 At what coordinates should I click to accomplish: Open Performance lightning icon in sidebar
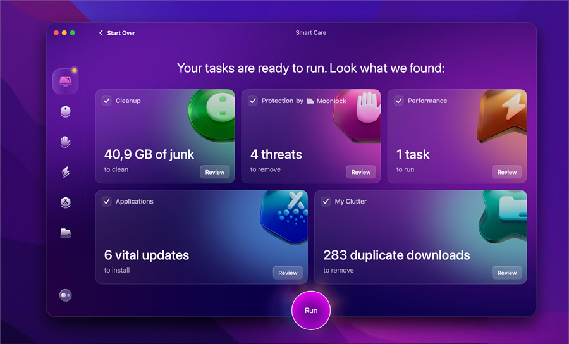[65, 172]
